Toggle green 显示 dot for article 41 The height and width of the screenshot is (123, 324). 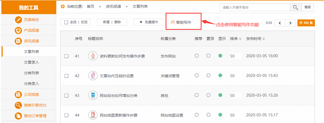220,56
